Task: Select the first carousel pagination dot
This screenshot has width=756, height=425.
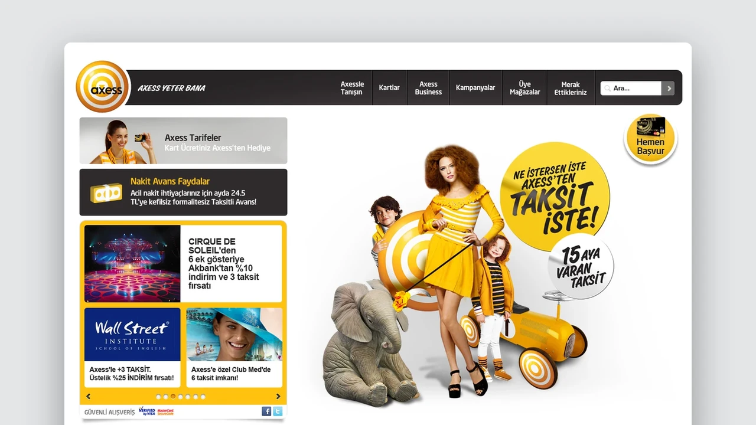Action: (x=158, y=397)
